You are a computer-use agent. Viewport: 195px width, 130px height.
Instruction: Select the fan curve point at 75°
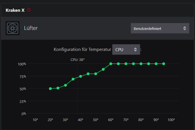click(x=133, y=64)
